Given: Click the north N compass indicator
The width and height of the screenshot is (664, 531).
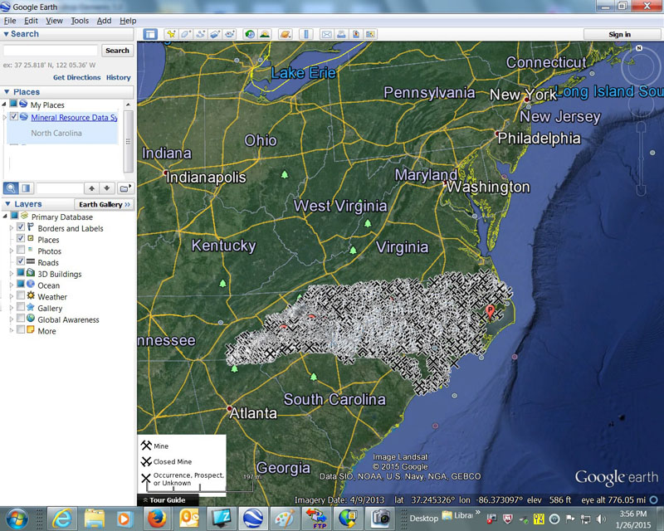Looking at the screenshot, I should point(639,48).
